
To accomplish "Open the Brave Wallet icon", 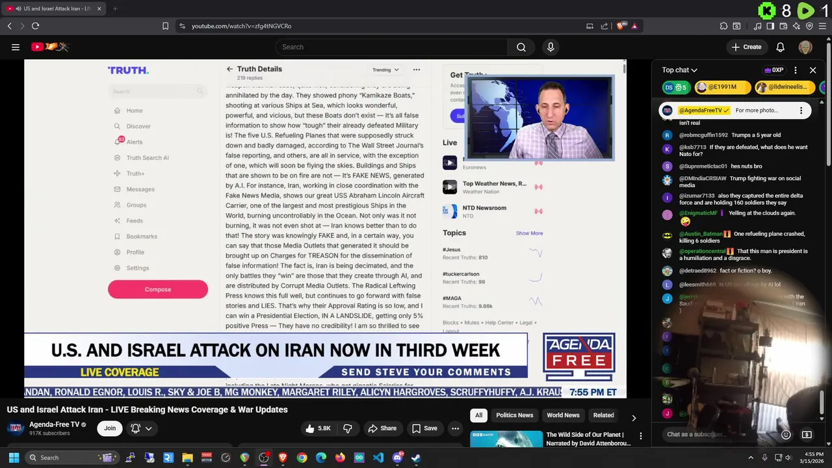I will point(783,26).
